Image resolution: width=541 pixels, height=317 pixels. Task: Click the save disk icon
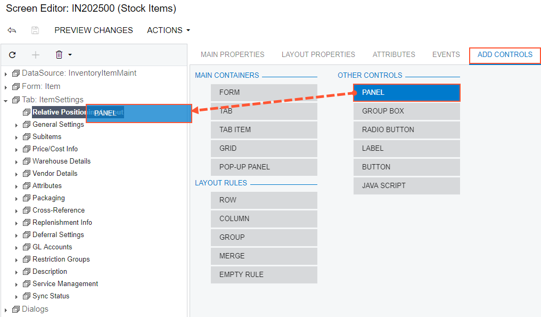click(x=35, y=30)
